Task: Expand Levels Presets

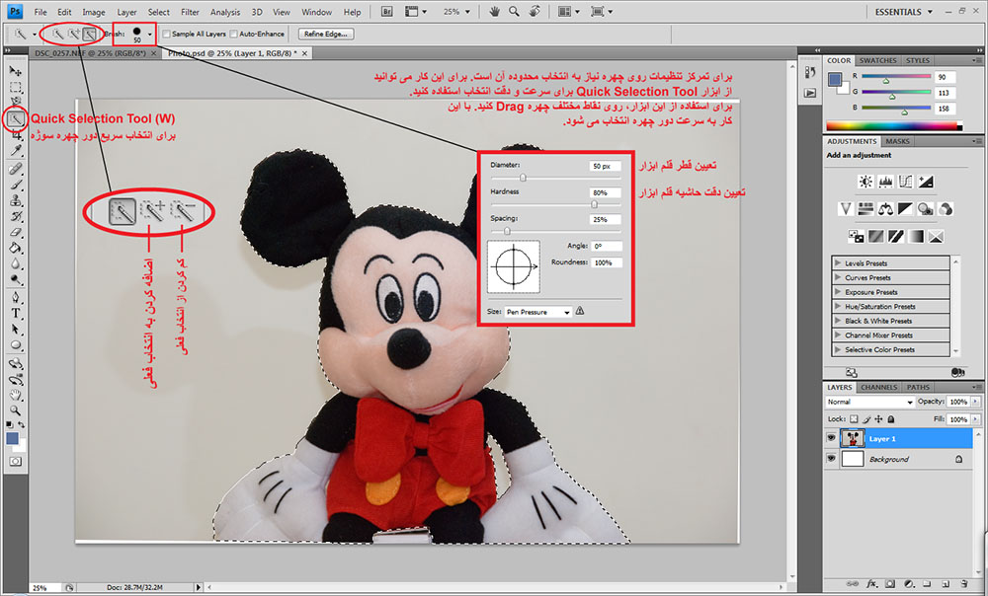Action: tap(838, 263)
